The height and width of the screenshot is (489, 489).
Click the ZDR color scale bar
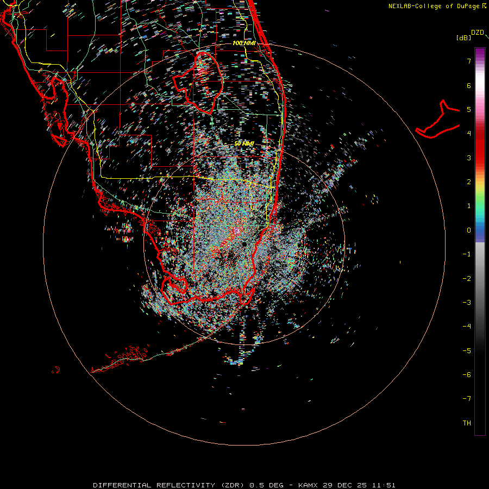point(480,241)
